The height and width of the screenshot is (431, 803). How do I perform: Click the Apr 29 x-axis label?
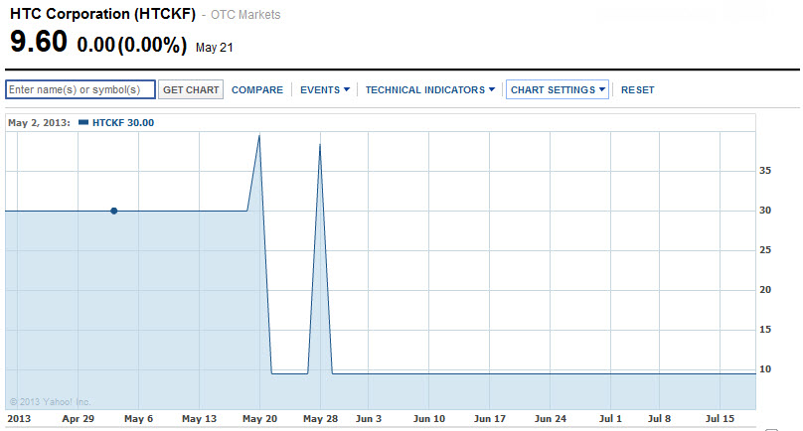point(78,419)
